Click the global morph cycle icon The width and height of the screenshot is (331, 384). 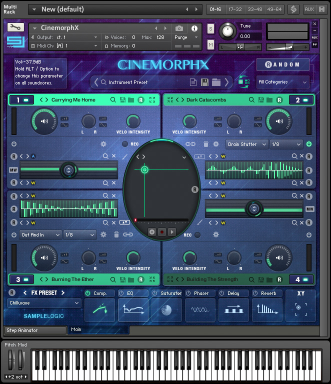(x=244, y=82)
